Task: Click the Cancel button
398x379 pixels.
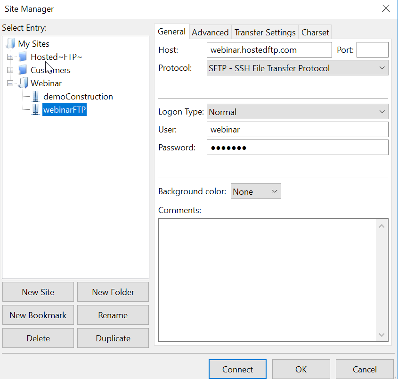Action: coord(365,369)
